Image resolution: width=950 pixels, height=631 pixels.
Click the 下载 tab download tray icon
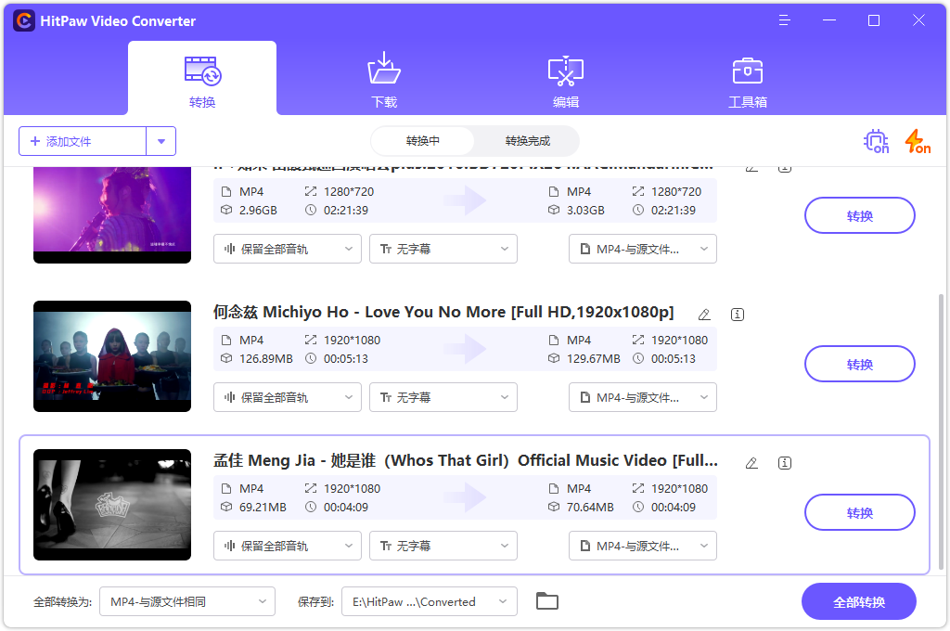click(x=384, y=69)
